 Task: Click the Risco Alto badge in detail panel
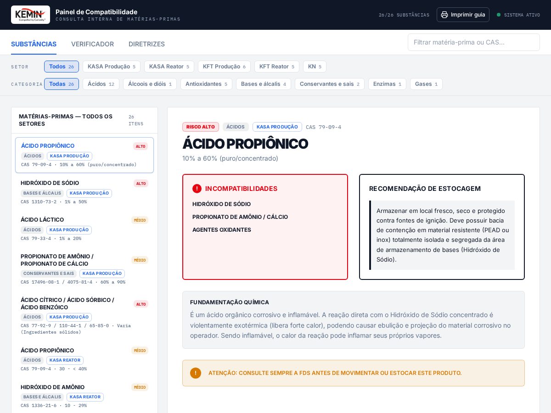[x=201, y=127]
